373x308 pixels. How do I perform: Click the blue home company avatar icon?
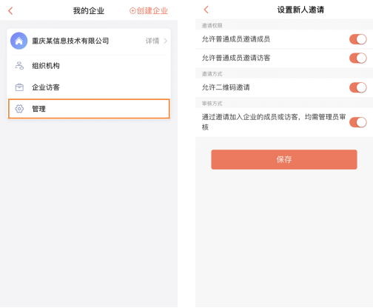(19, 41)
